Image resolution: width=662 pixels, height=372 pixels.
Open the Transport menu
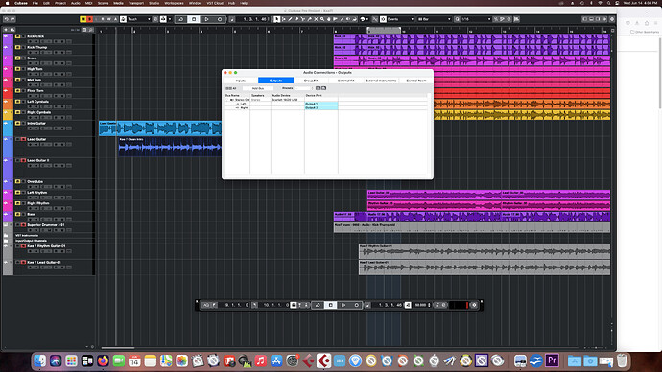(x=136, y=3)
